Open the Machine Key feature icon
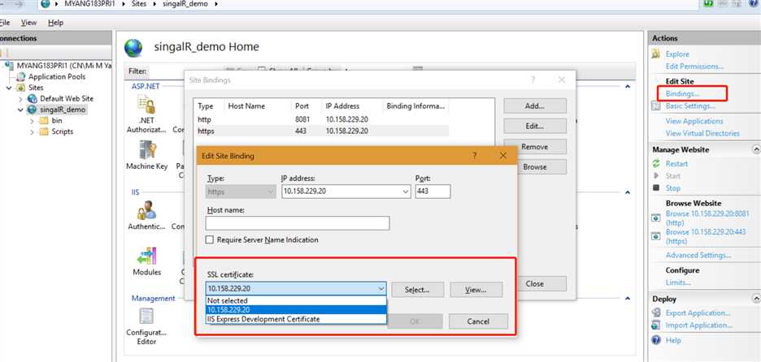 [x=146, y=149]
